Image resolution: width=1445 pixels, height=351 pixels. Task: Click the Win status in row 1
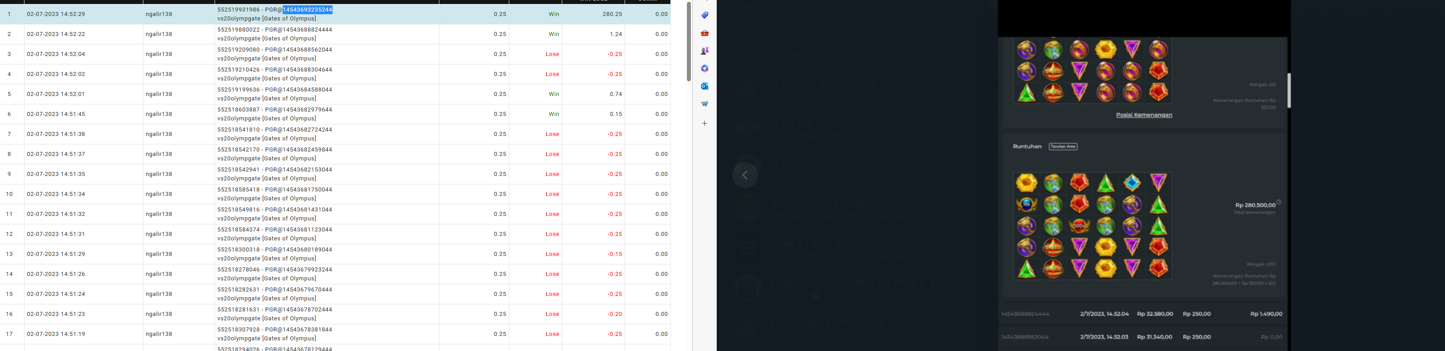(554, 14)
